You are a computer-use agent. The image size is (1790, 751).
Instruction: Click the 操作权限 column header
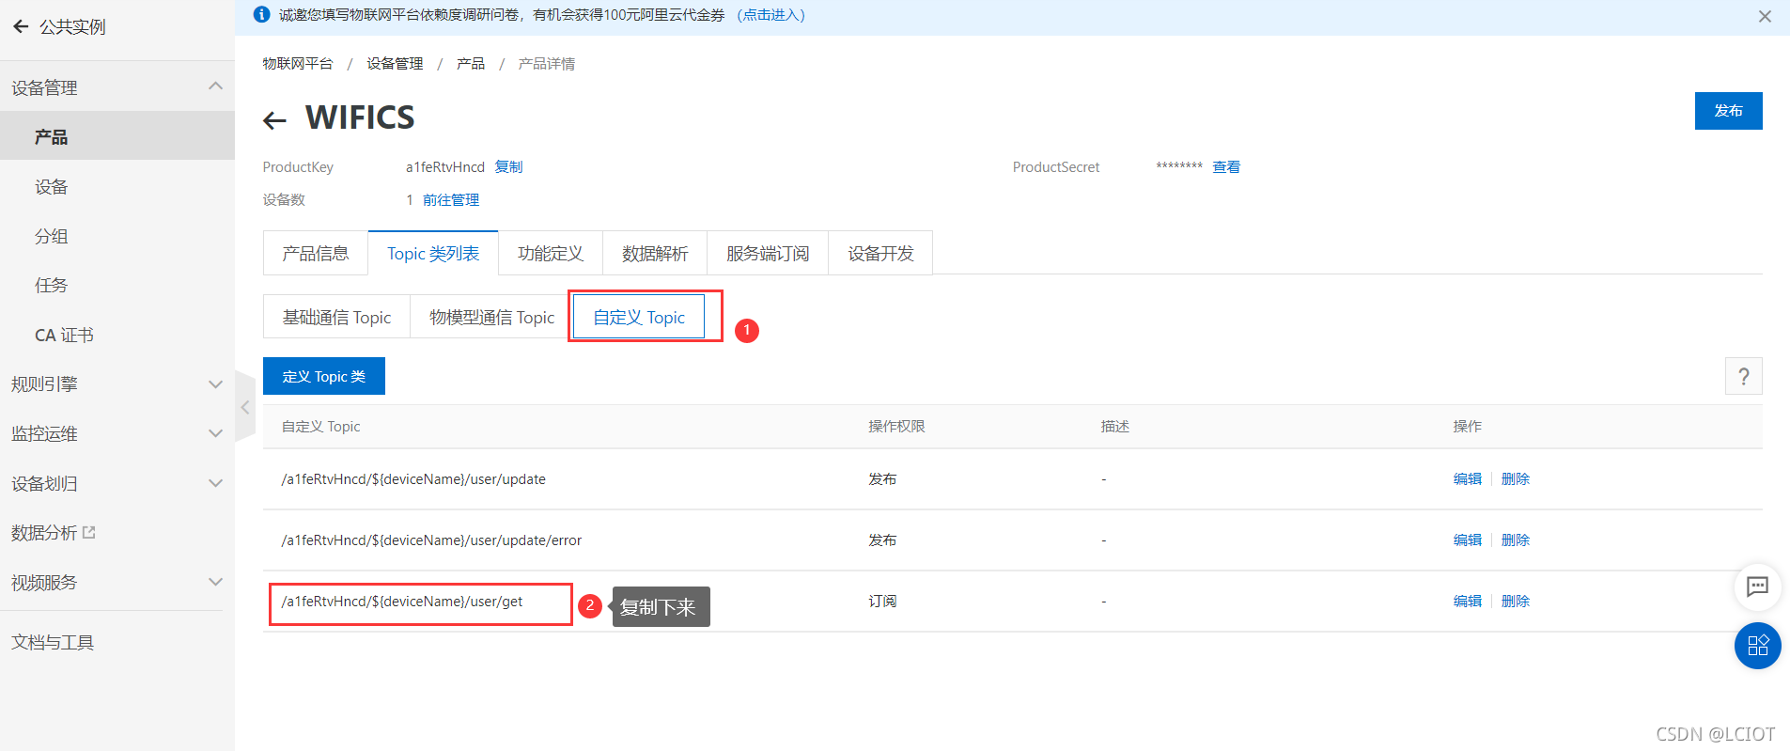point(896,426)
